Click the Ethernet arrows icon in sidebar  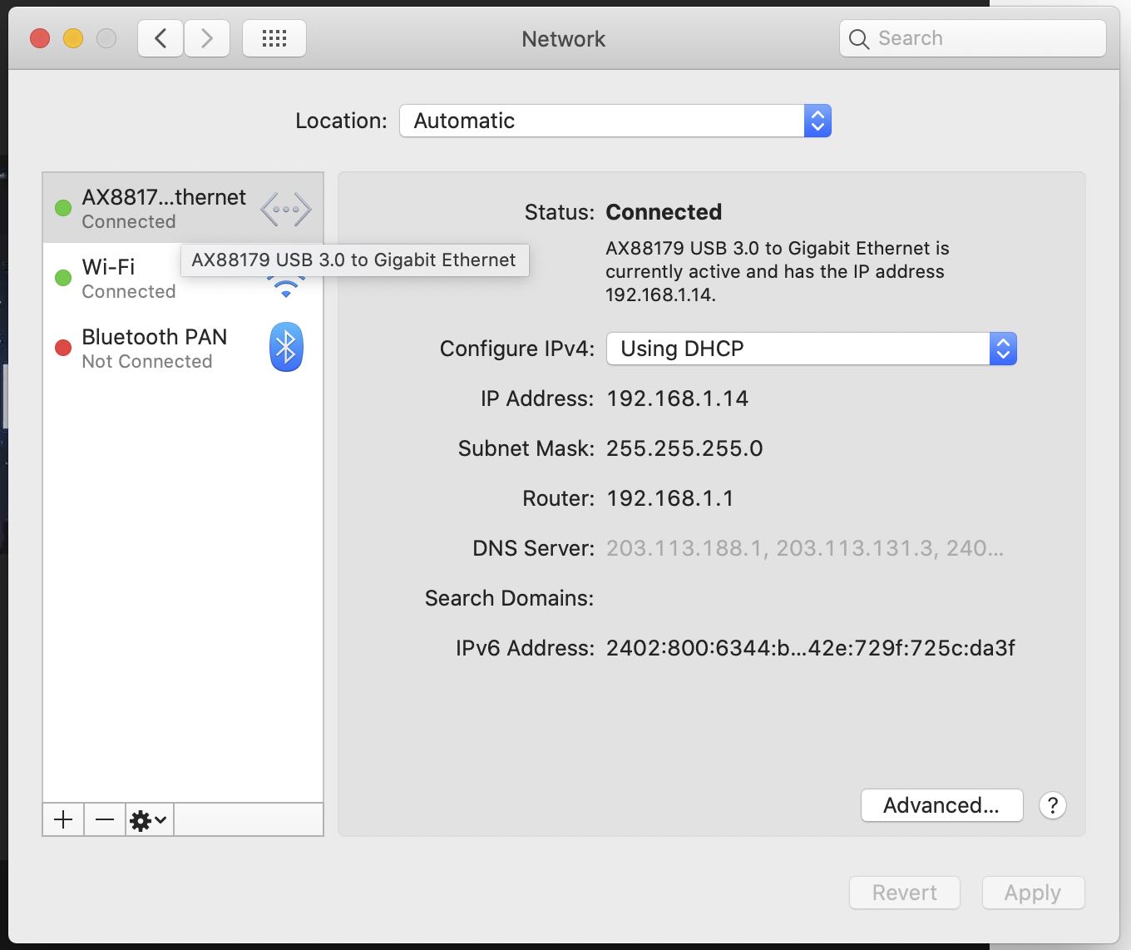[x=286, y=209]
